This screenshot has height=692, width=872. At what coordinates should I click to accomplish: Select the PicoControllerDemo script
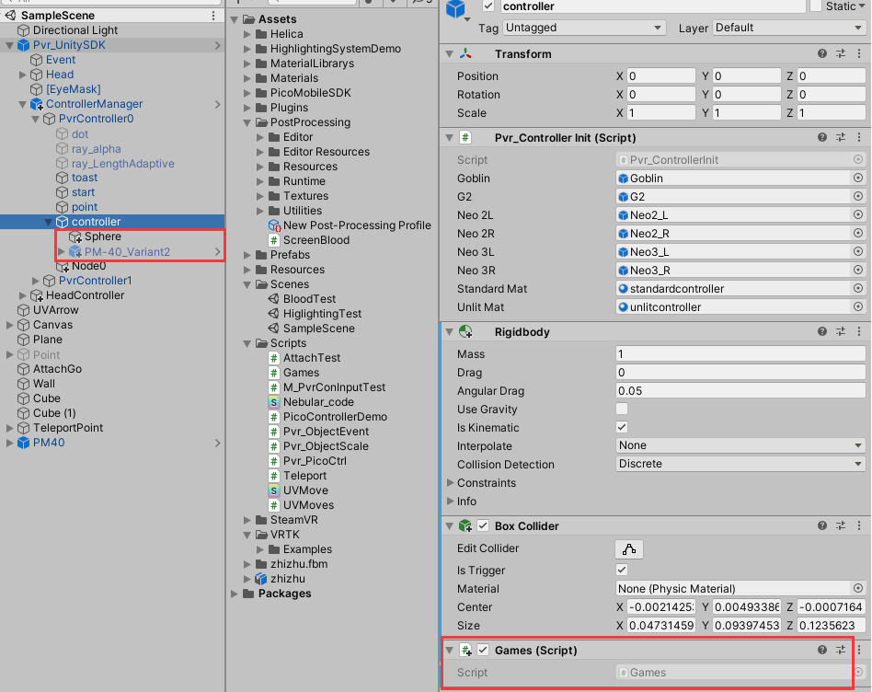pos(335,417)
